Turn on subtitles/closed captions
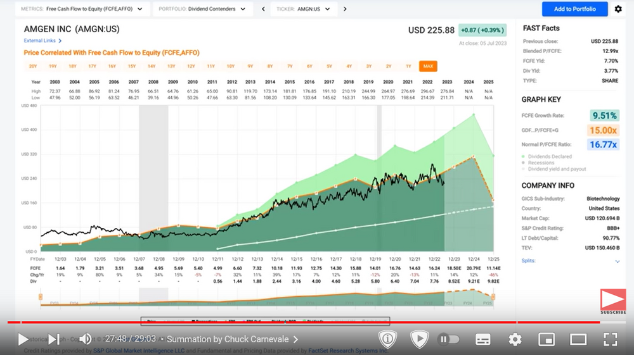 click(x=482, y=339)
